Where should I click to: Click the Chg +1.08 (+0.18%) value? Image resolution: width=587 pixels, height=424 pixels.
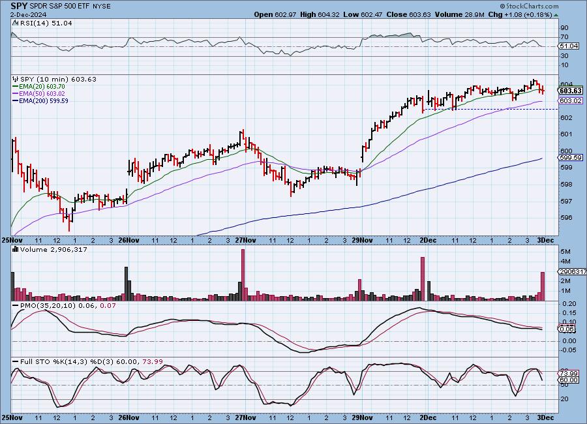[x=520, y=14]
